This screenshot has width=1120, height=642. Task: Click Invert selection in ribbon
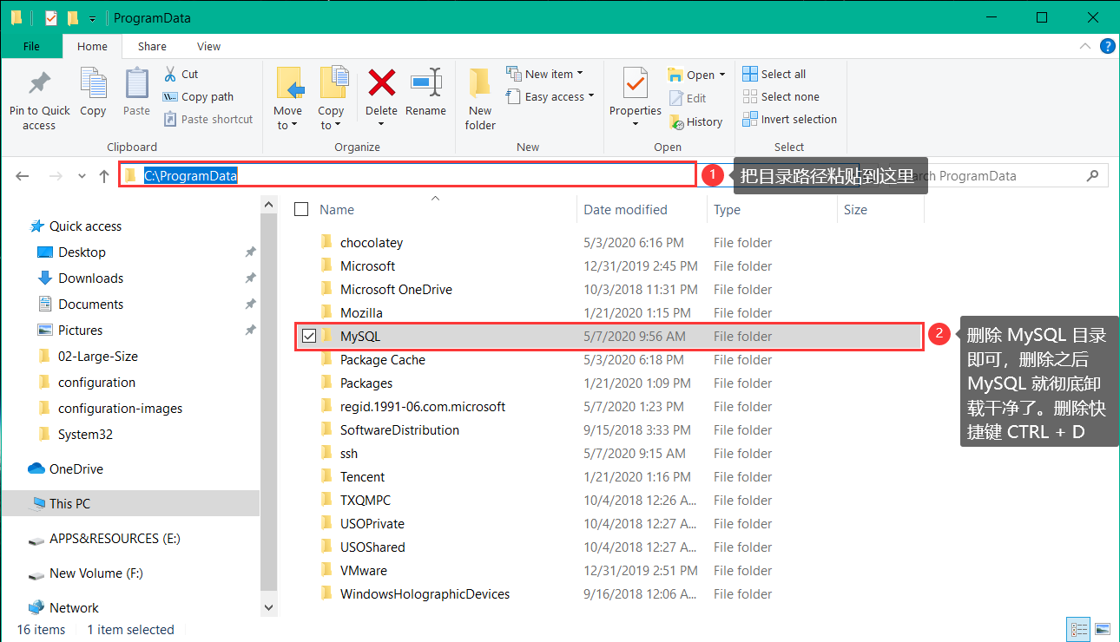pos(789,120)
